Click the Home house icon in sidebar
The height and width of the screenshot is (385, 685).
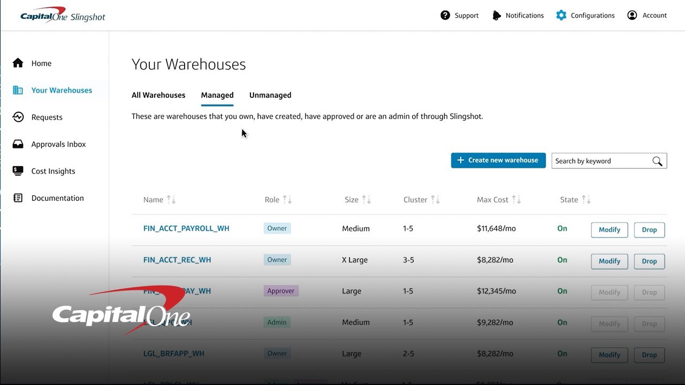tap(18, 63)
